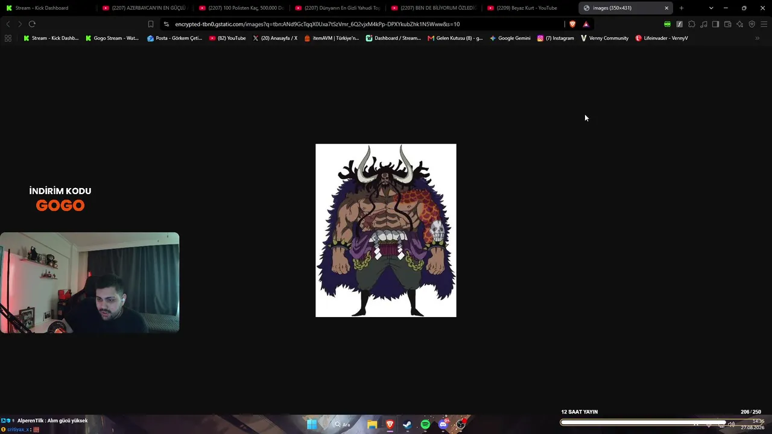The image size is (772, 434).
Task: Switch to the Dünyanın En Gizli Yahudi tab
Action: pos(337,8)
